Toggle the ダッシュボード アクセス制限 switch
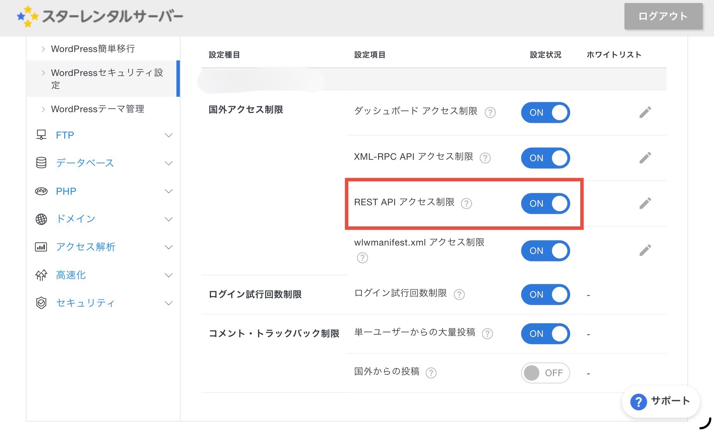 (x=545, y=112)
